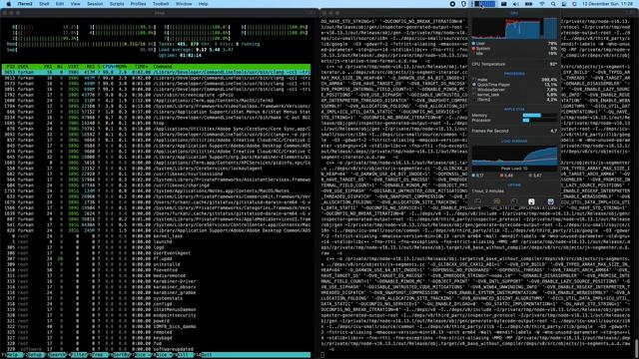
Task: Open the Shell menu
Action: pyautogui.click(x=44, y=4)
